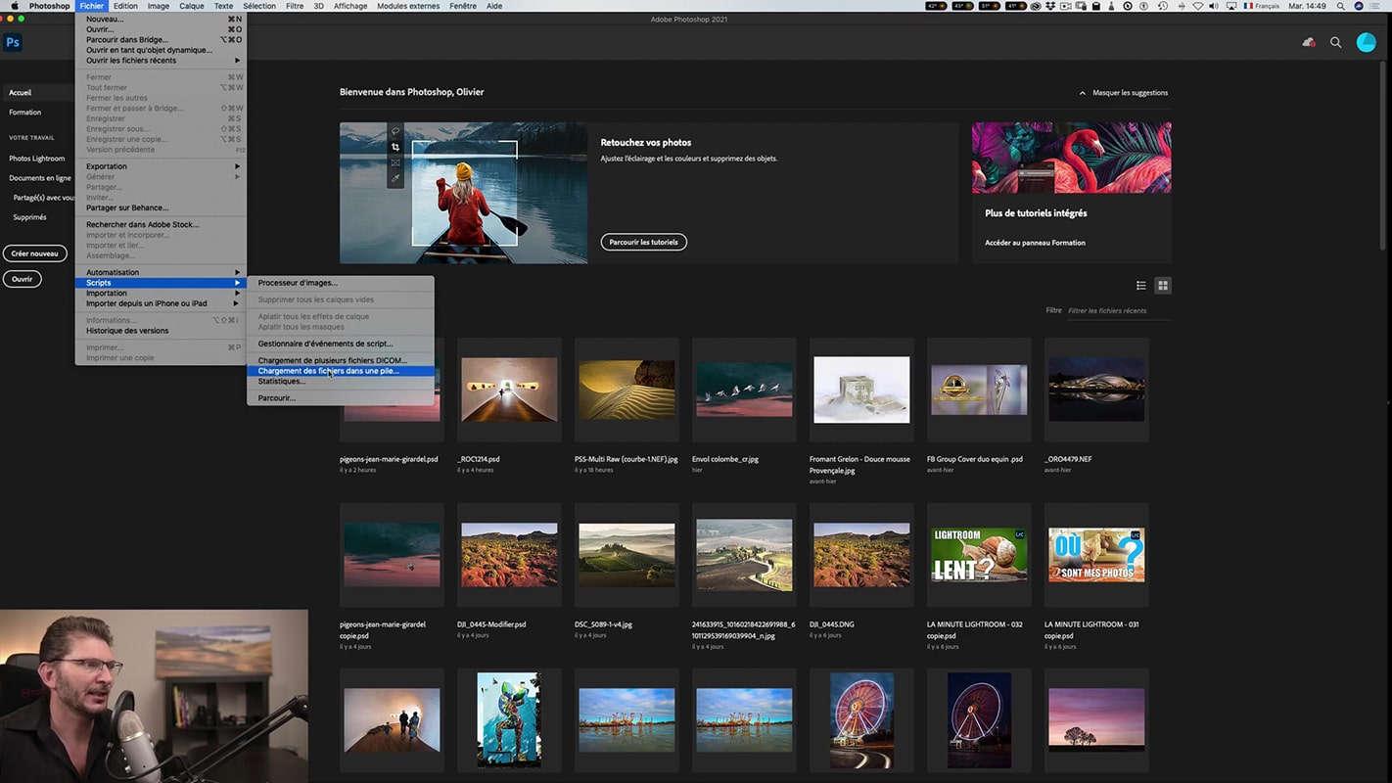Select Gestionnaire d'événements de script
This screenshot has height=783, width=1392.
tap(340, 344)
